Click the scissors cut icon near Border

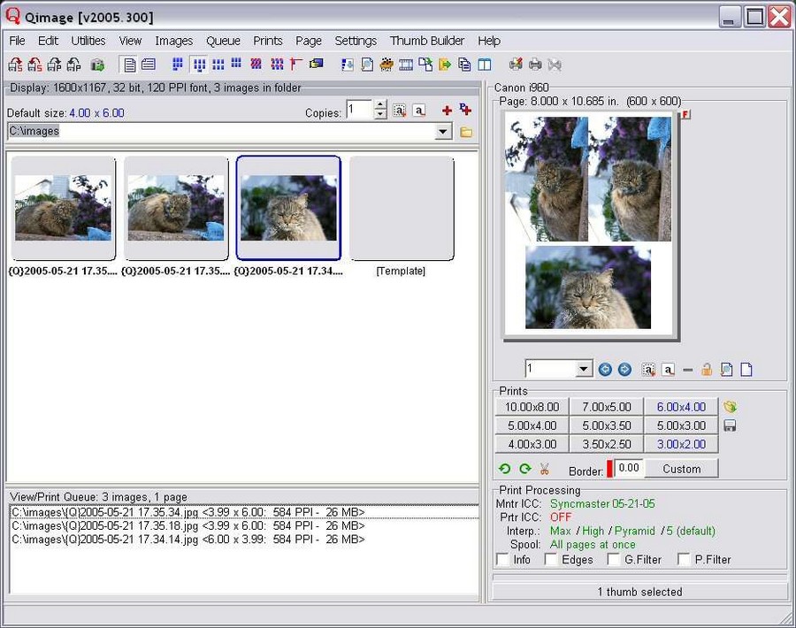(x=544, y=470)
